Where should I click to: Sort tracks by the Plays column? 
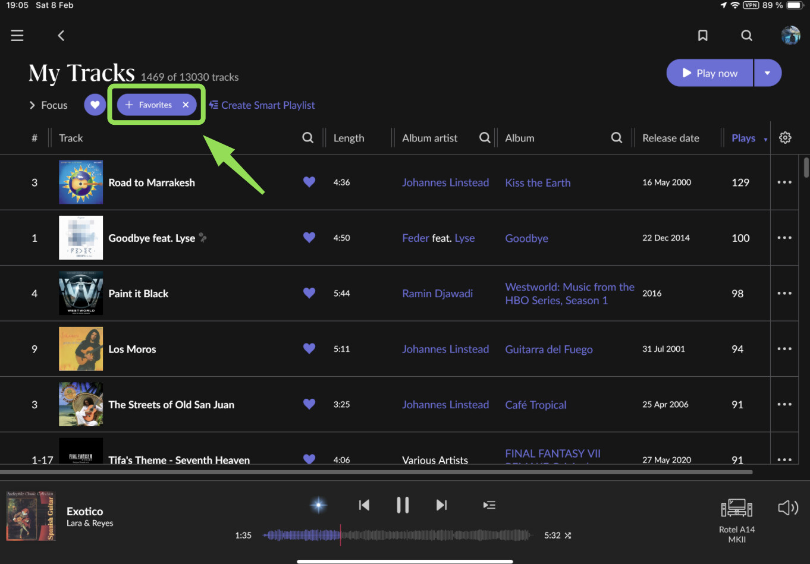point(743,138)
